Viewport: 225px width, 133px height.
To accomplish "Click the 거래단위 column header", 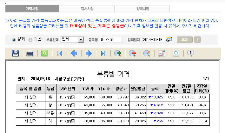I will pos(68,89).
